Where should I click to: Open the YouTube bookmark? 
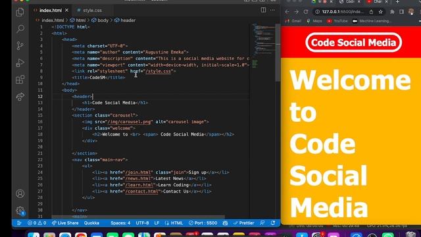click(x=337, y=21)
